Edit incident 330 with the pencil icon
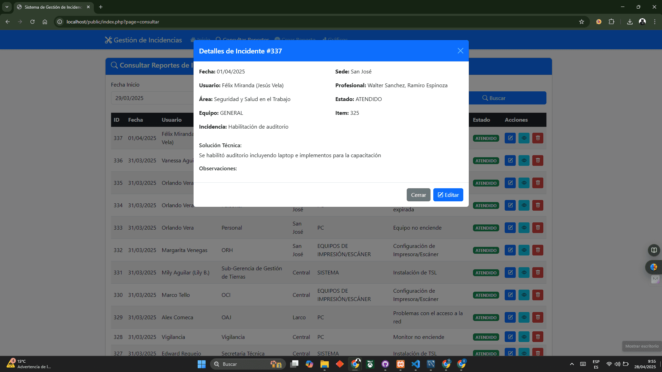662x372 pixels. point(510,295)
